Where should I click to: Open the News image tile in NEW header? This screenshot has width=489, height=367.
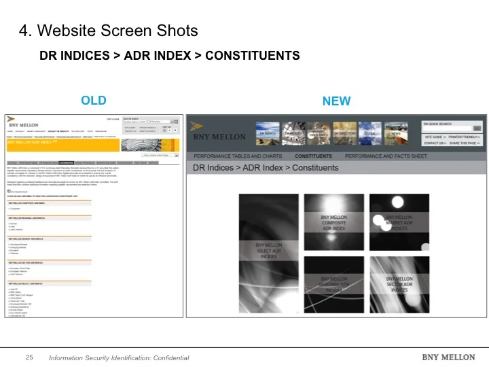(x=396, y=134)
